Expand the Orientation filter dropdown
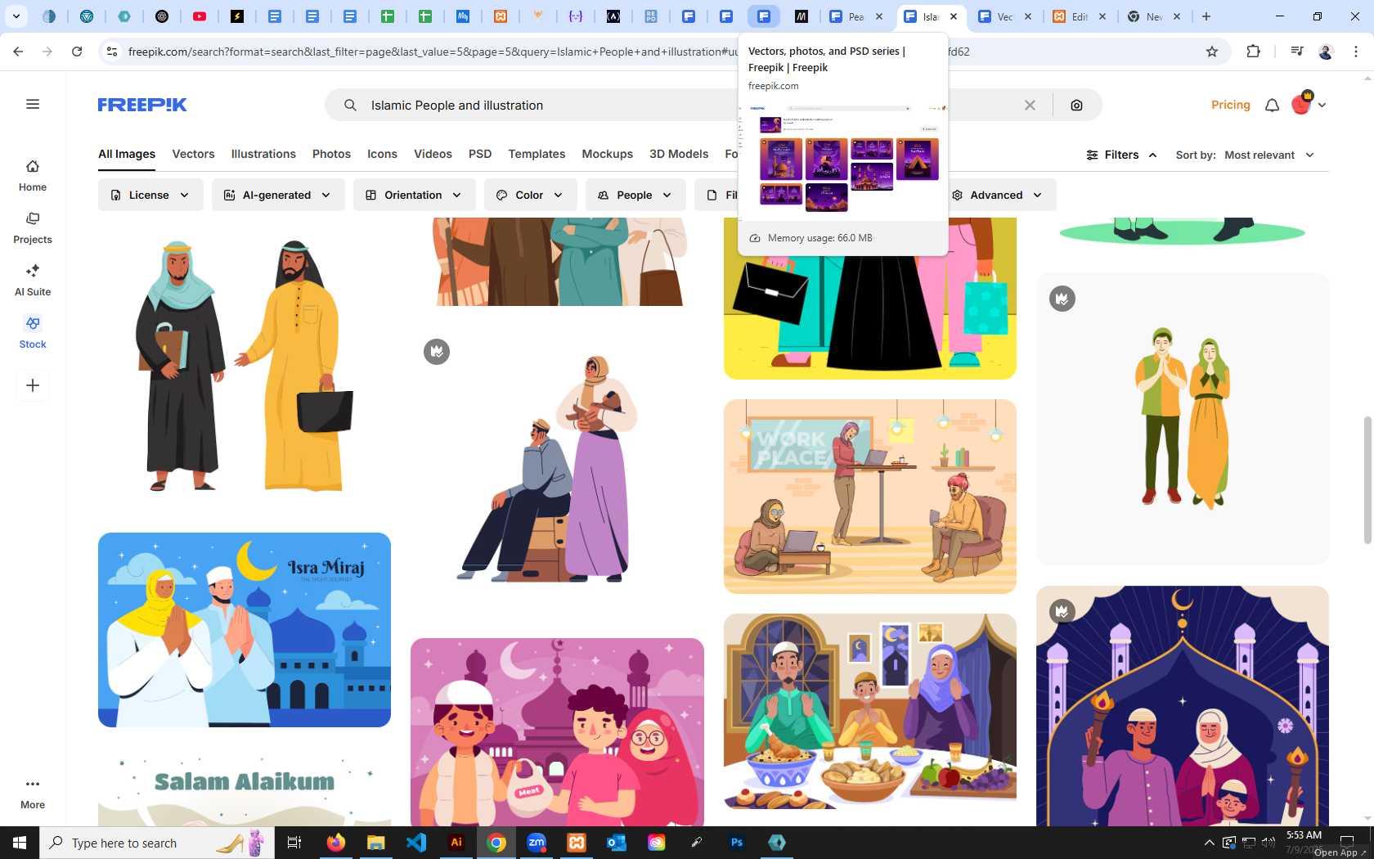1374x859 pixels. (414, 195)
